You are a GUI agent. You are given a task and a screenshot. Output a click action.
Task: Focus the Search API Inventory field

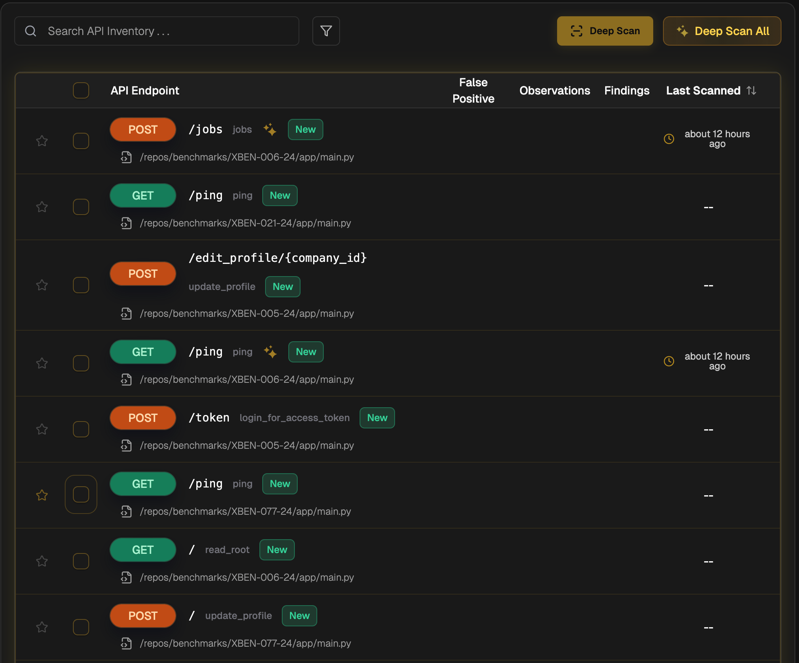click(157, 31)
